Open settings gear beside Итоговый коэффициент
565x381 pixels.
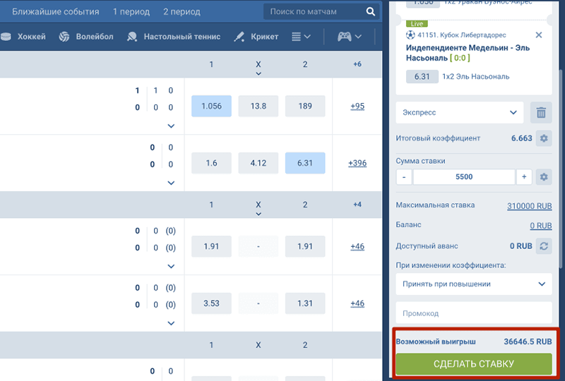pyautogui.click(x=543, y=138)
